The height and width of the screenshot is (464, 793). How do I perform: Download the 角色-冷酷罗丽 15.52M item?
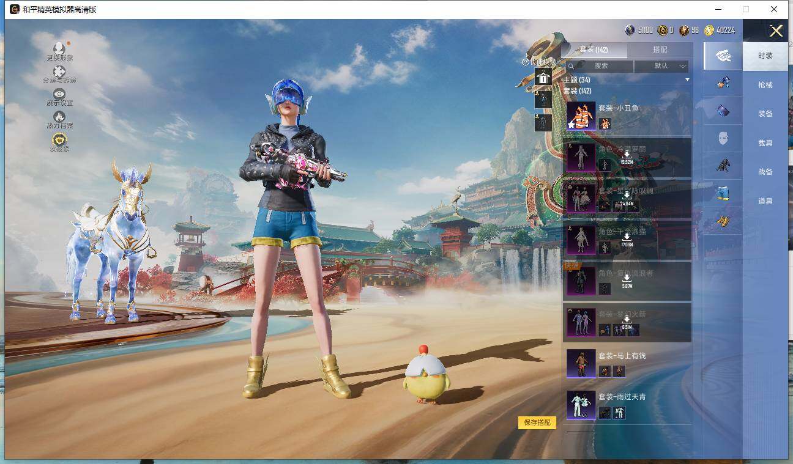click(x=627, y=158)
